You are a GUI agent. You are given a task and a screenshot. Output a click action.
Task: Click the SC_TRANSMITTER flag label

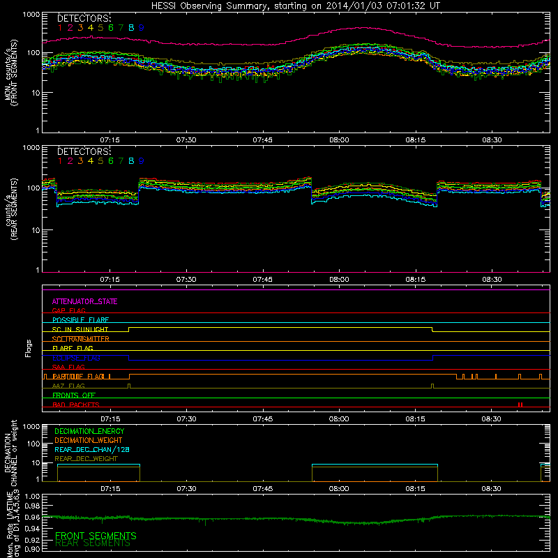coord(80,339)
